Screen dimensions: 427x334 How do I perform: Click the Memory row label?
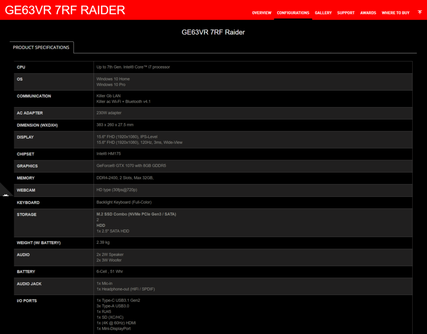[x=26, y=178]
